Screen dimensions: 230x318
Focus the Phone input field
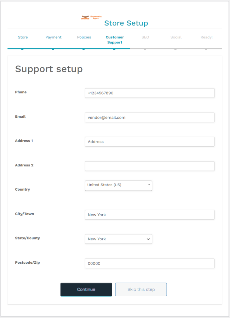point(150,93)
